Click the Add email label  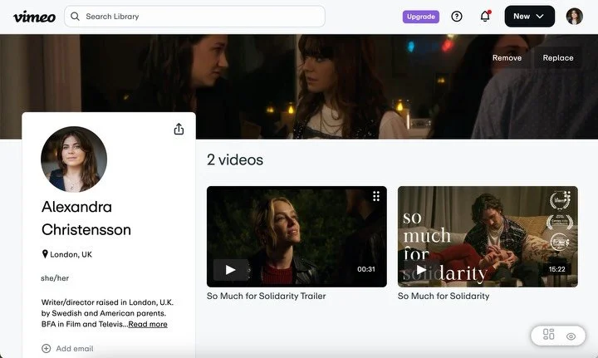(x=75, y=349)
